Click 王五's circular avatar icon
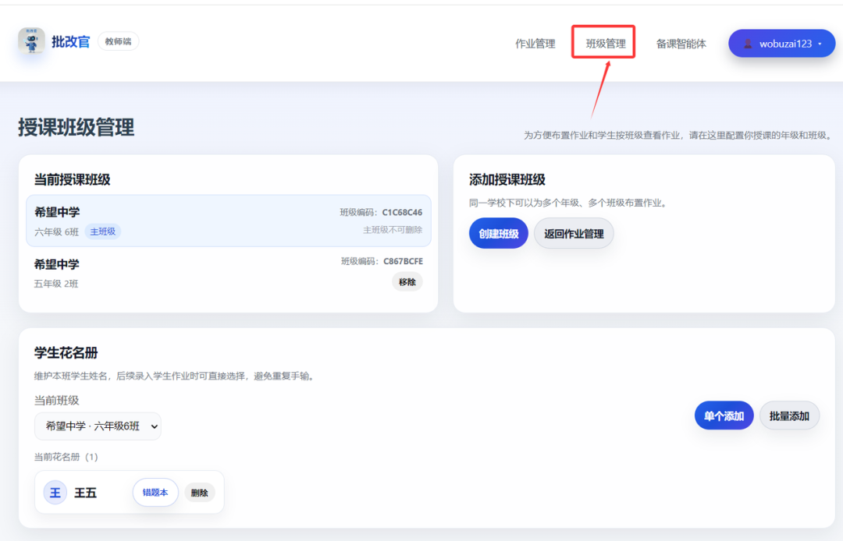Image resolution: width=843 pixels, height=541 pixels. 53,492
